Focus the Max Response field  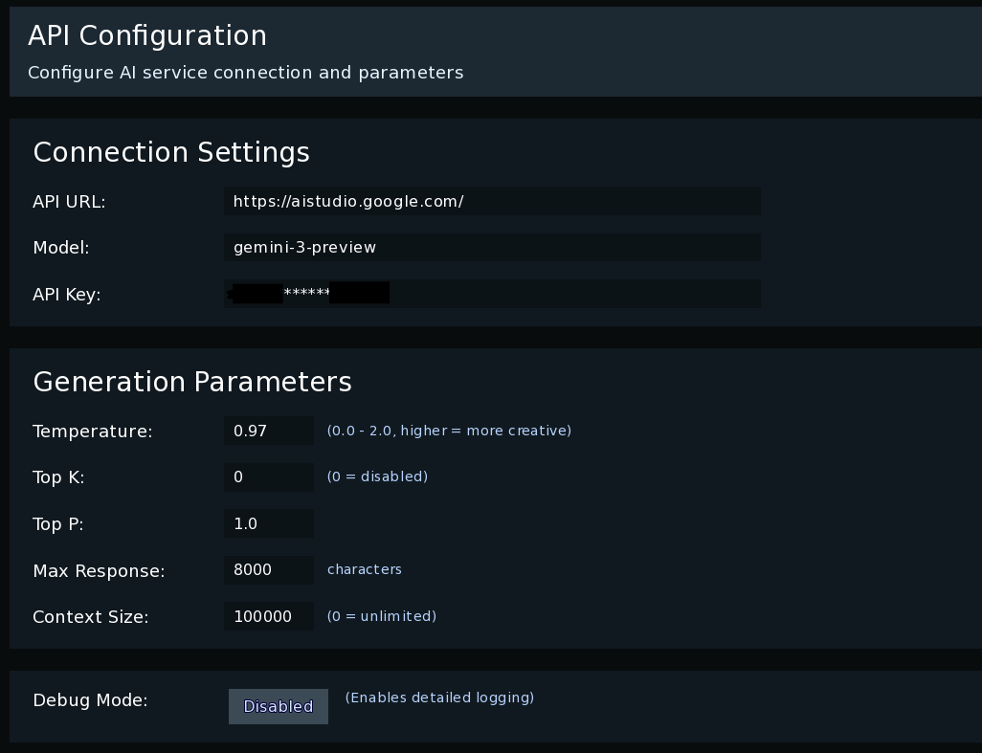(x=268, y=569)
